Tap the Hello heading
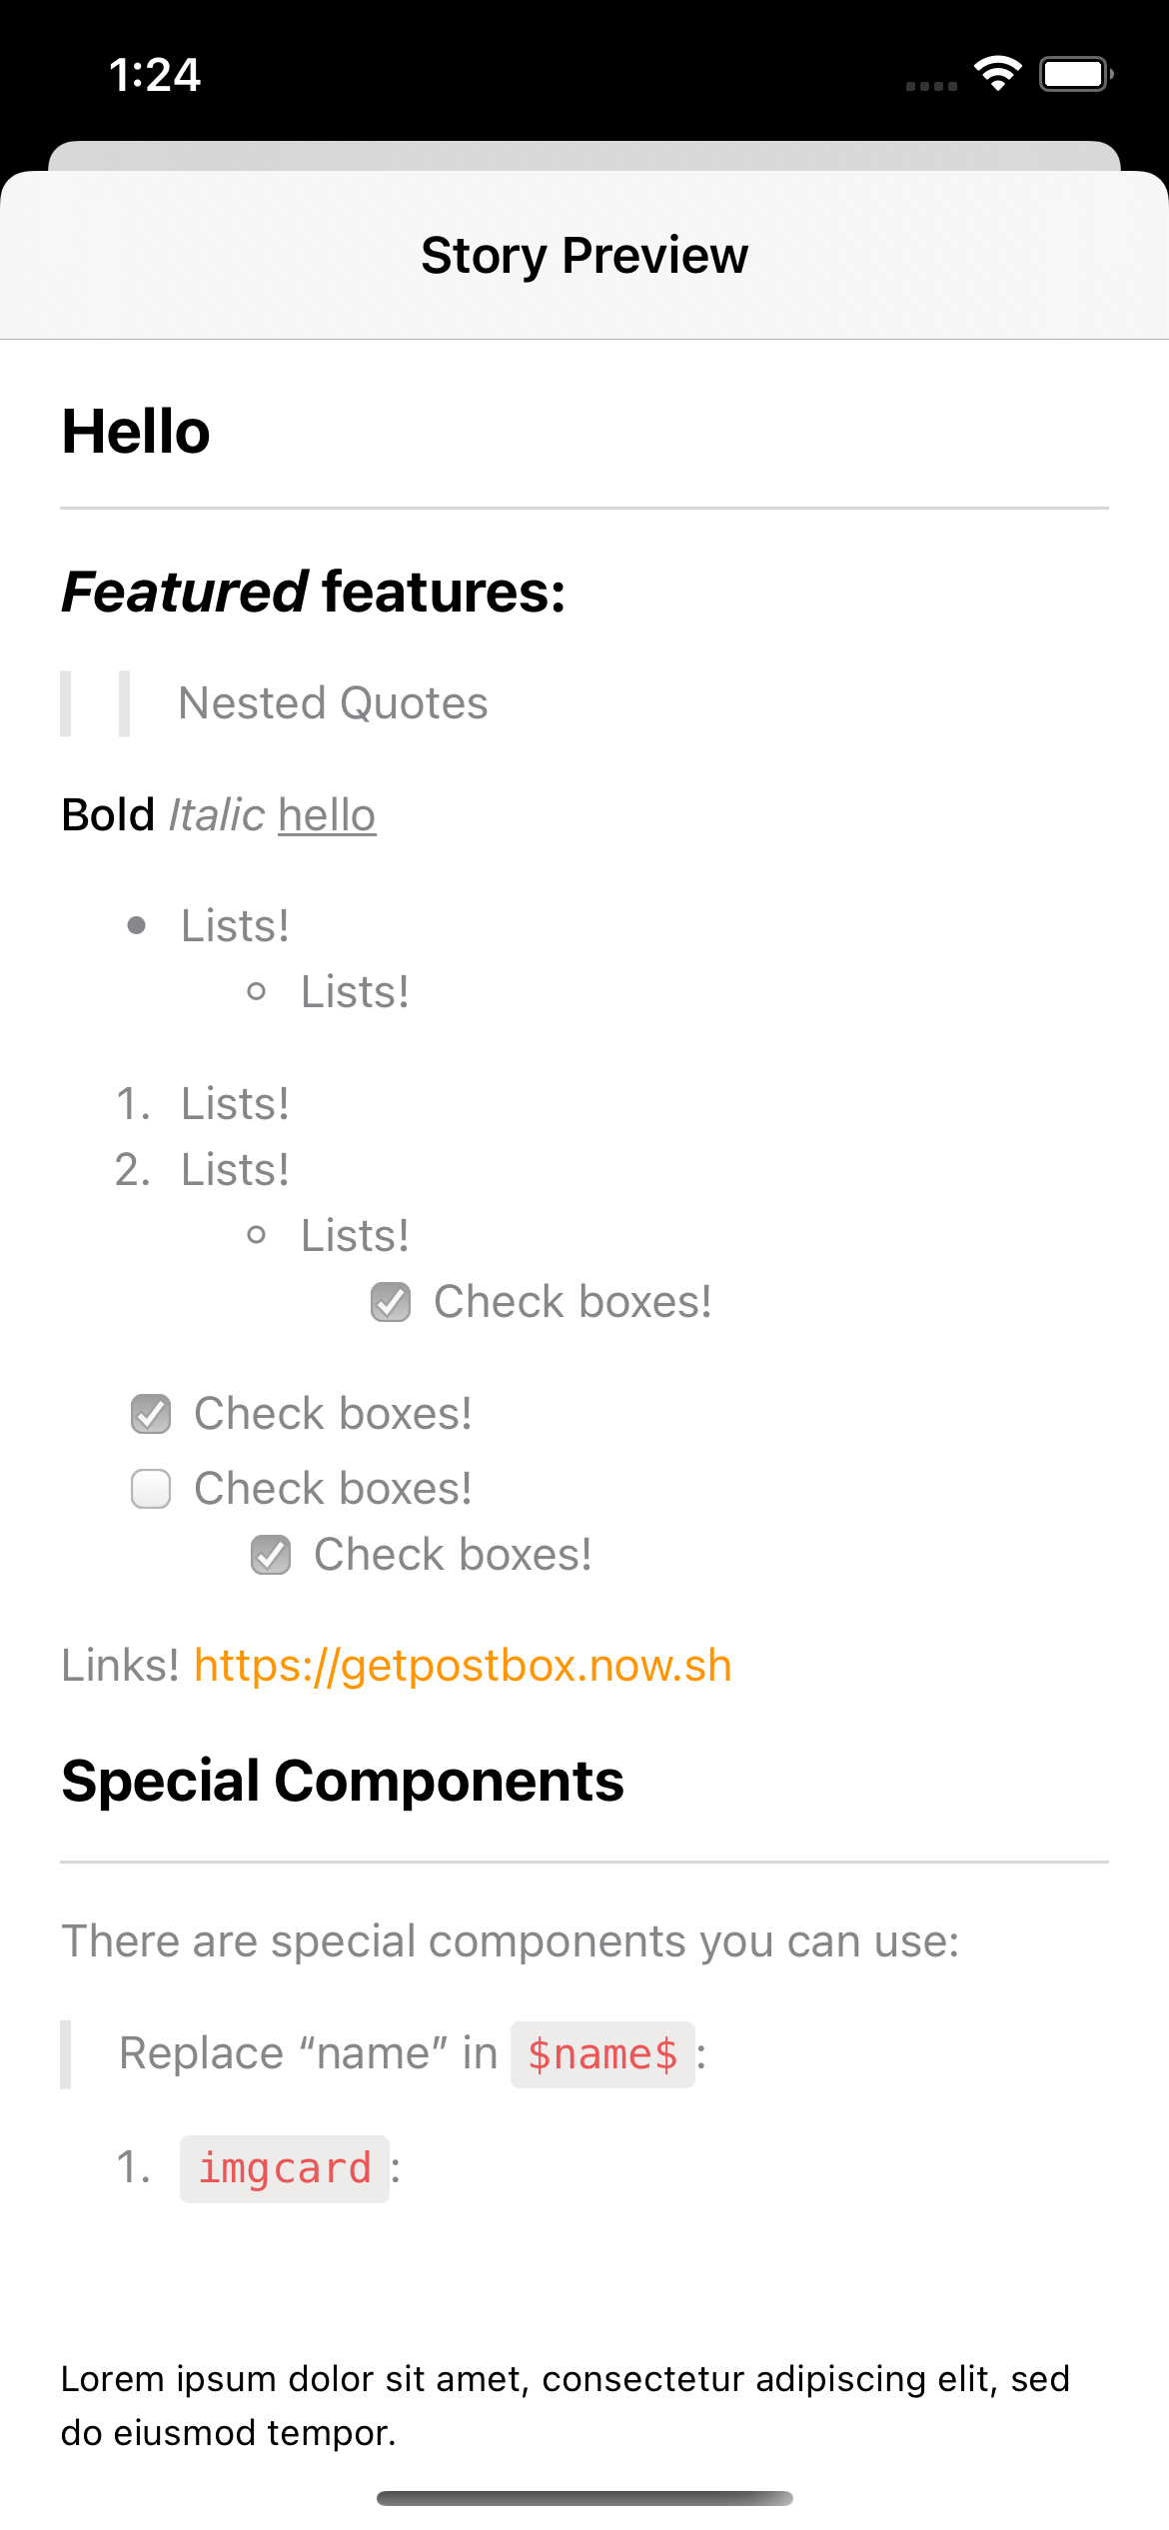Screen dimensions: 1169x2530 tap(136, 432)
